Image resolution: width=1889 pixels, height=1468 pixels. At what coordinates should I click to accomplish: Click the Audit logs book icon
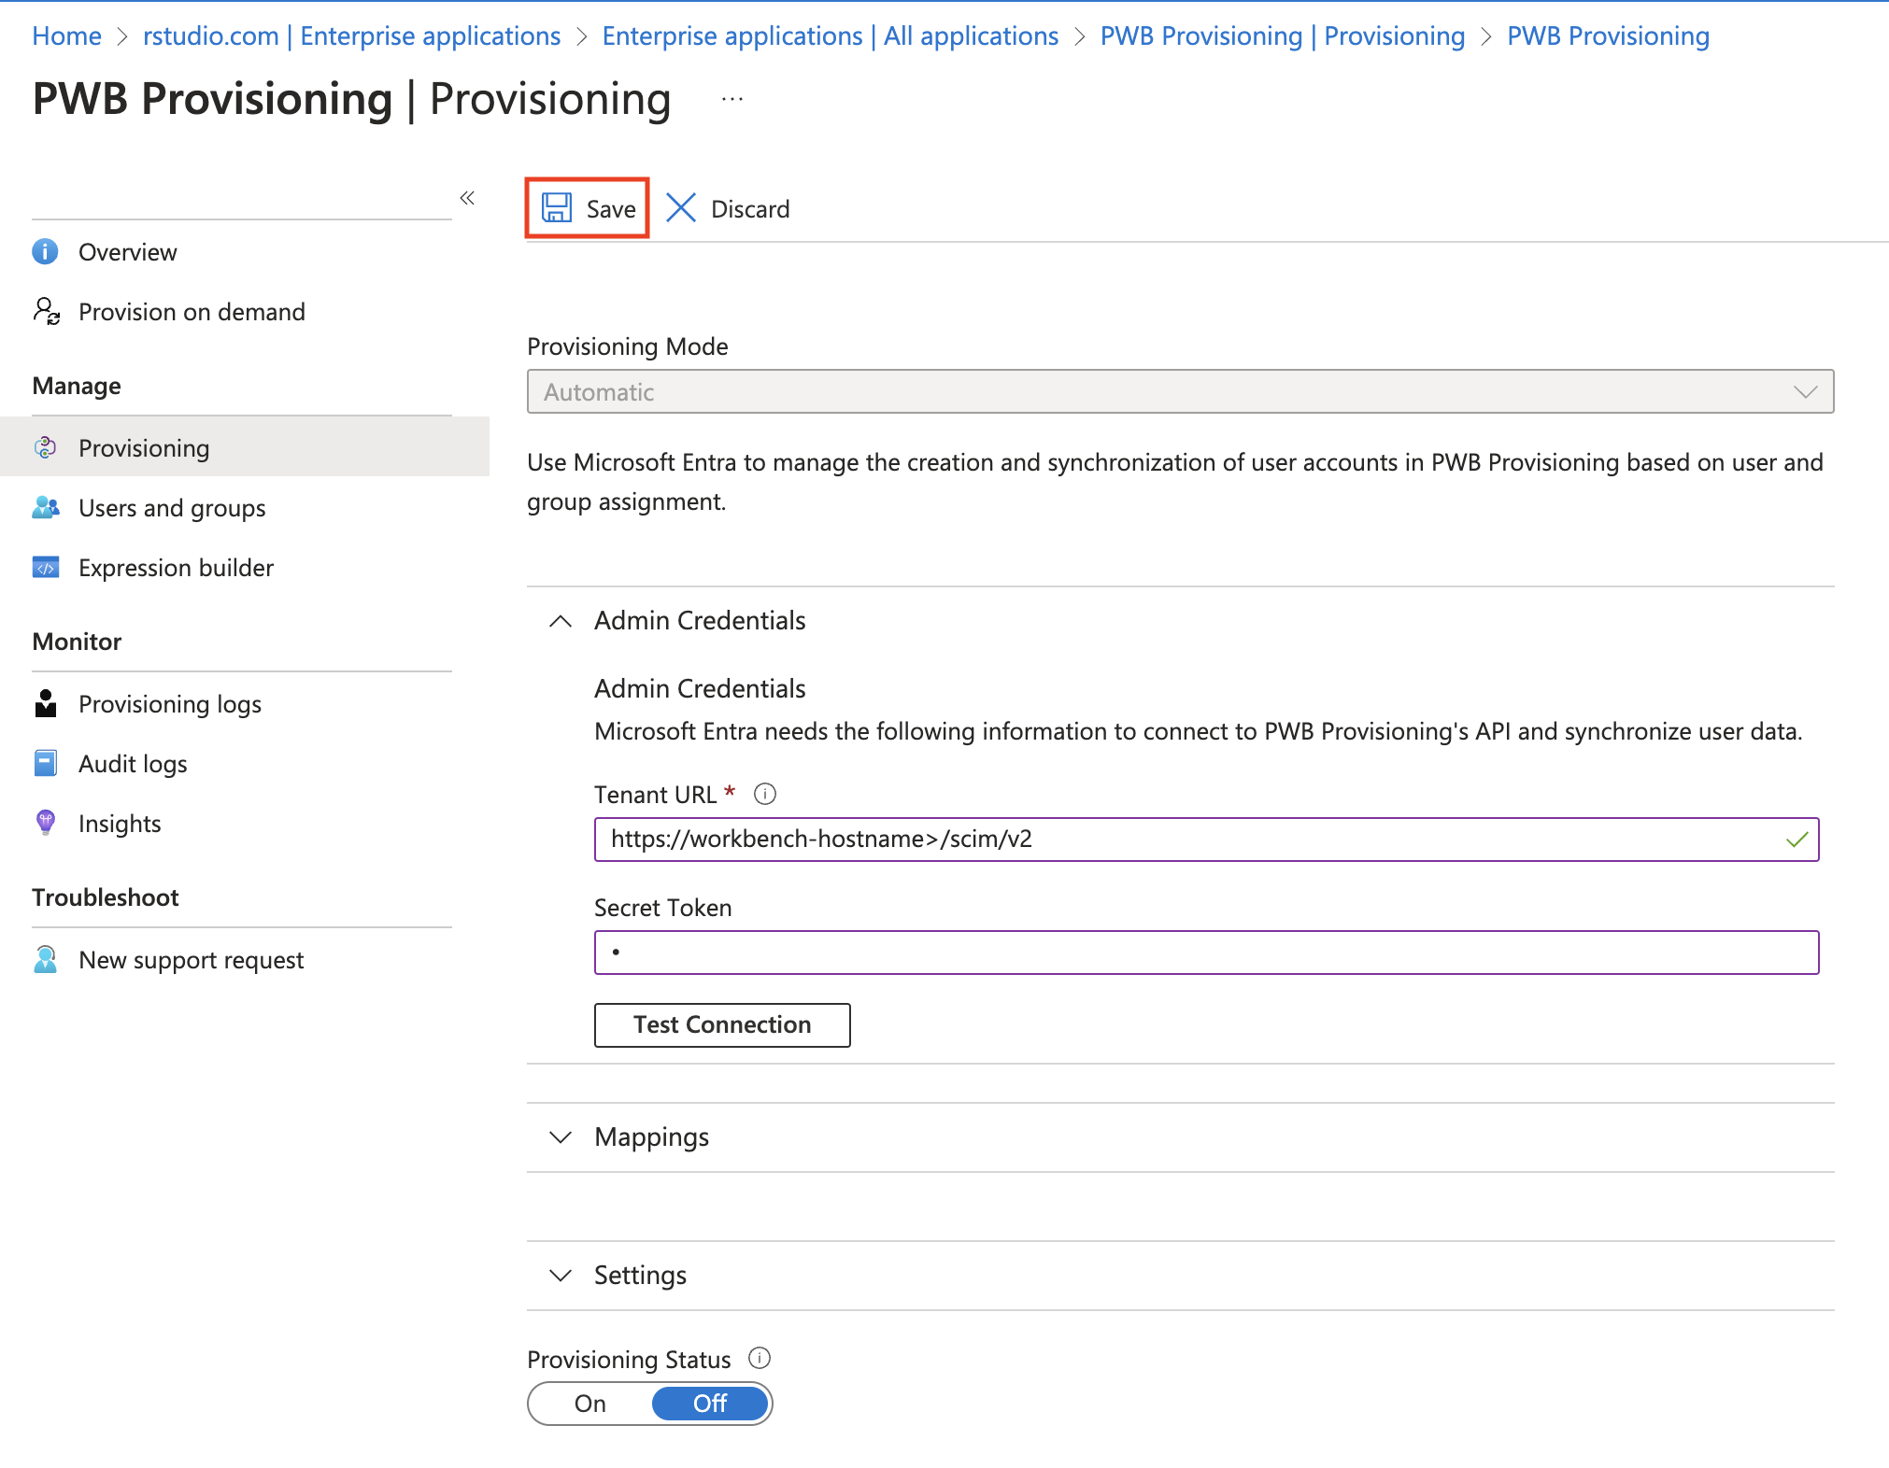click(45, 763)
